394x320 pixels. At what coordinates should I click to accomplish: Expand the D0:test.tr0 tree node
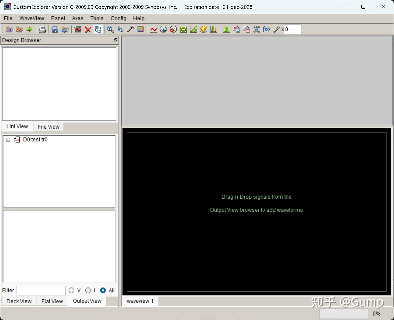(8, 140)
